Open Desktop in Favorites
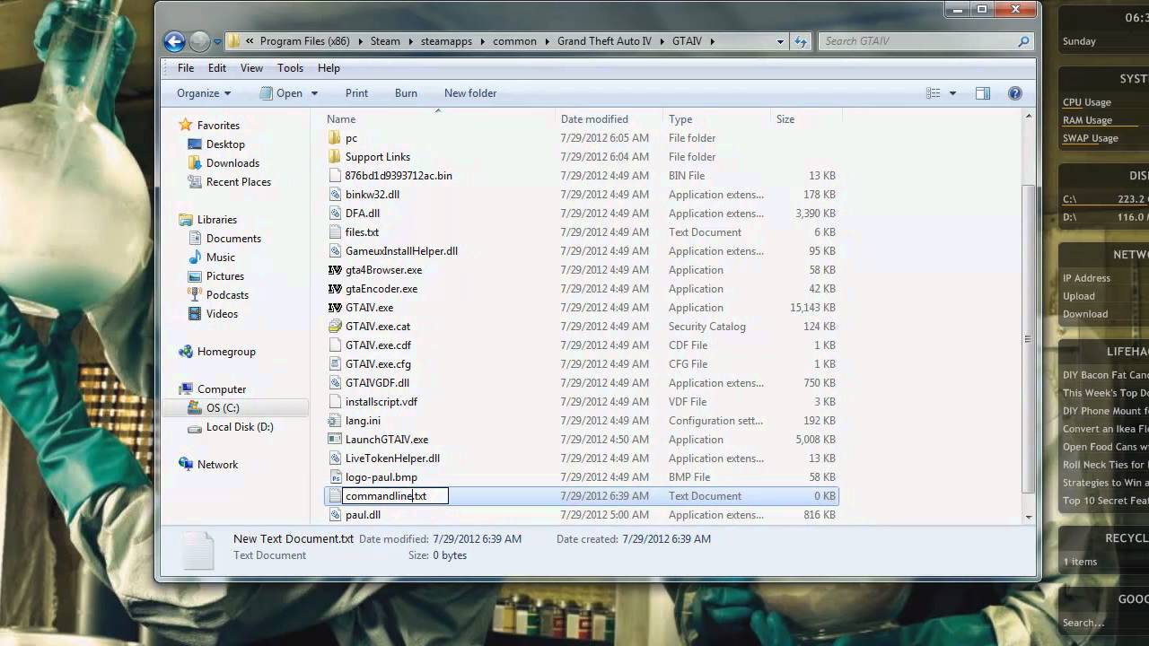This screenshot has width=1149, height=646. click(x=225, y=144)
